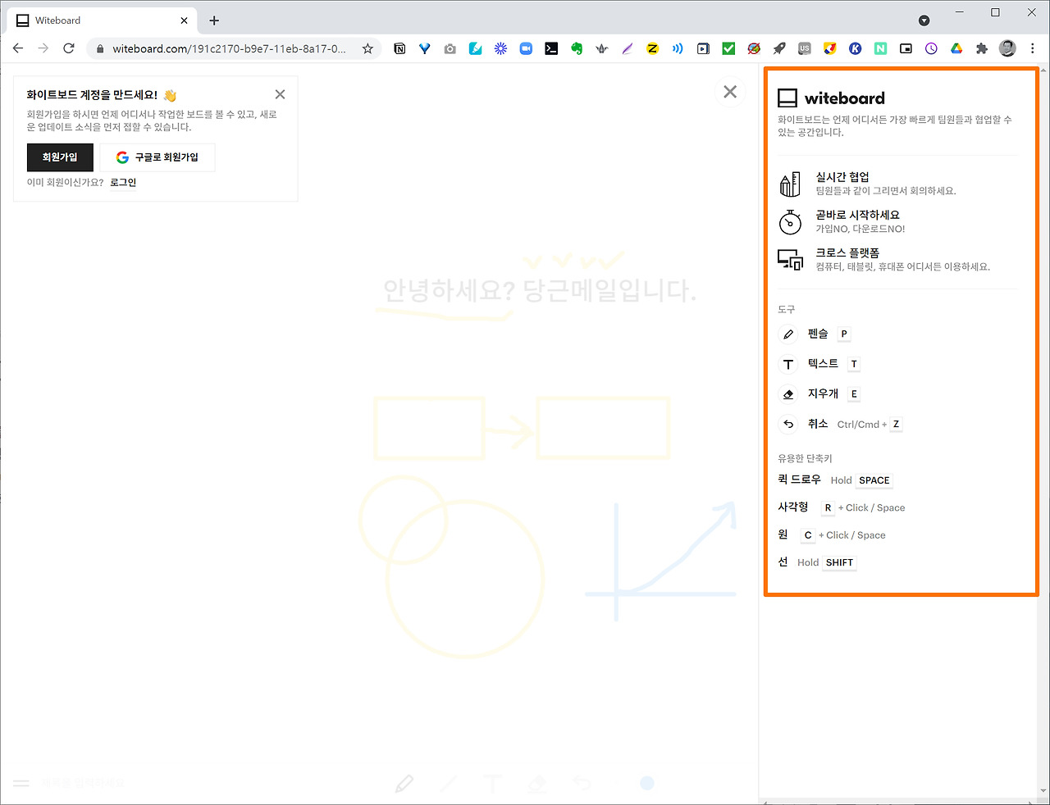1050x805 pixels.
Task: Click the 크로스 플랫폼 devices icon
Action: (789, 260)
